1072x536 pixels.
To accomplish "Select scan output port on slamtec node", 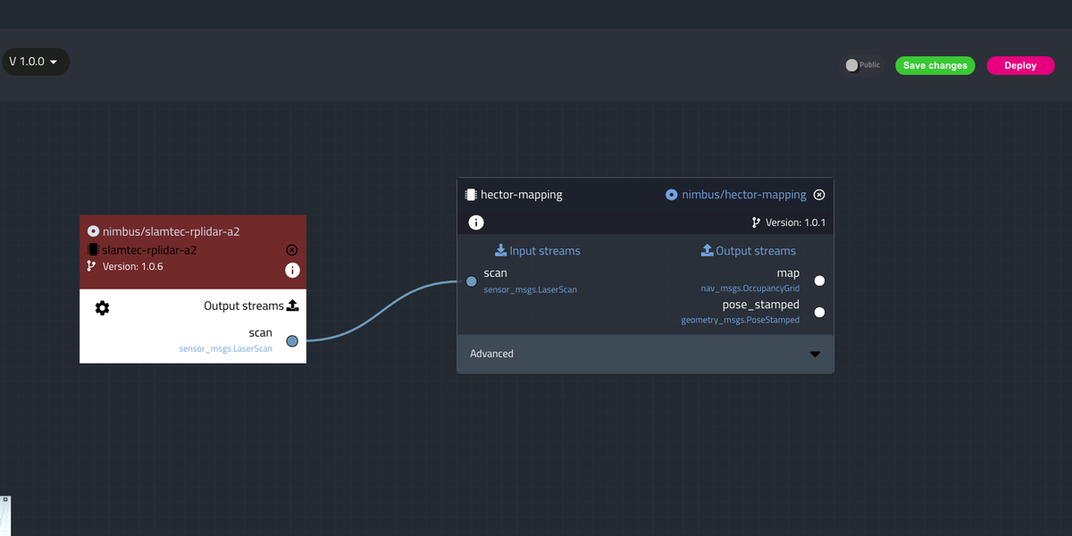I will (292, 340).
